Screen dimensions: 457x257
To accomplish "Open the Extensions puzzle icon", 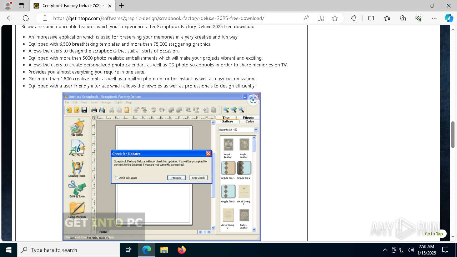I will click(354, 18).
